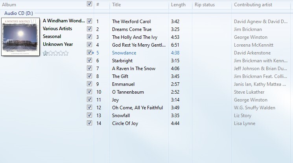Screen dimensions: 293x163
Task: Select The Holly And The Ivy title
Action: 135,37
